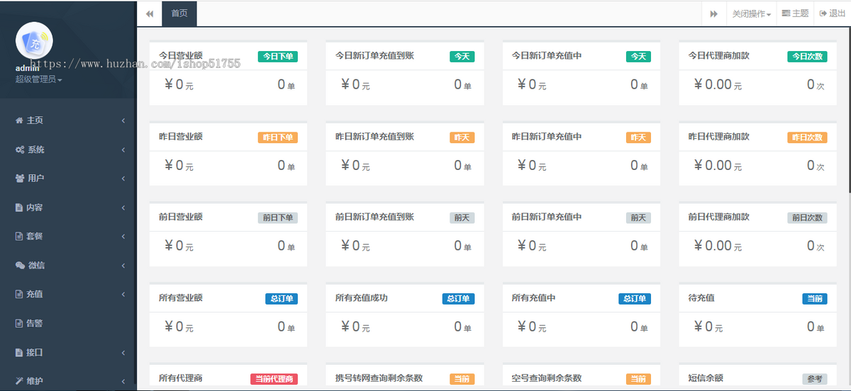Click the 携号转网查询剩余条数 card title
Screen dimensions: 851x391
point(379,378)
